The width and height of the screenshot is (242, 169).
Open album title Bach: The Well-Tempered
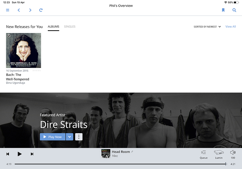[x=18, y=77]
